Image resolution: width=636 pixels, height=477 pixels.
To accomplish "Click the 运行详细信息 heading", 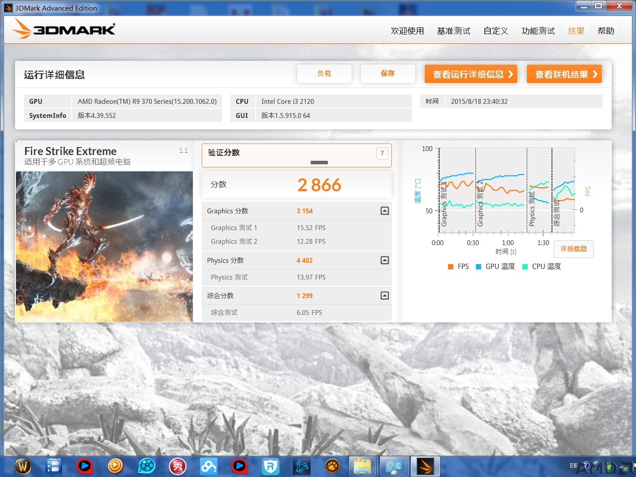I will click(x=54, y=75).
